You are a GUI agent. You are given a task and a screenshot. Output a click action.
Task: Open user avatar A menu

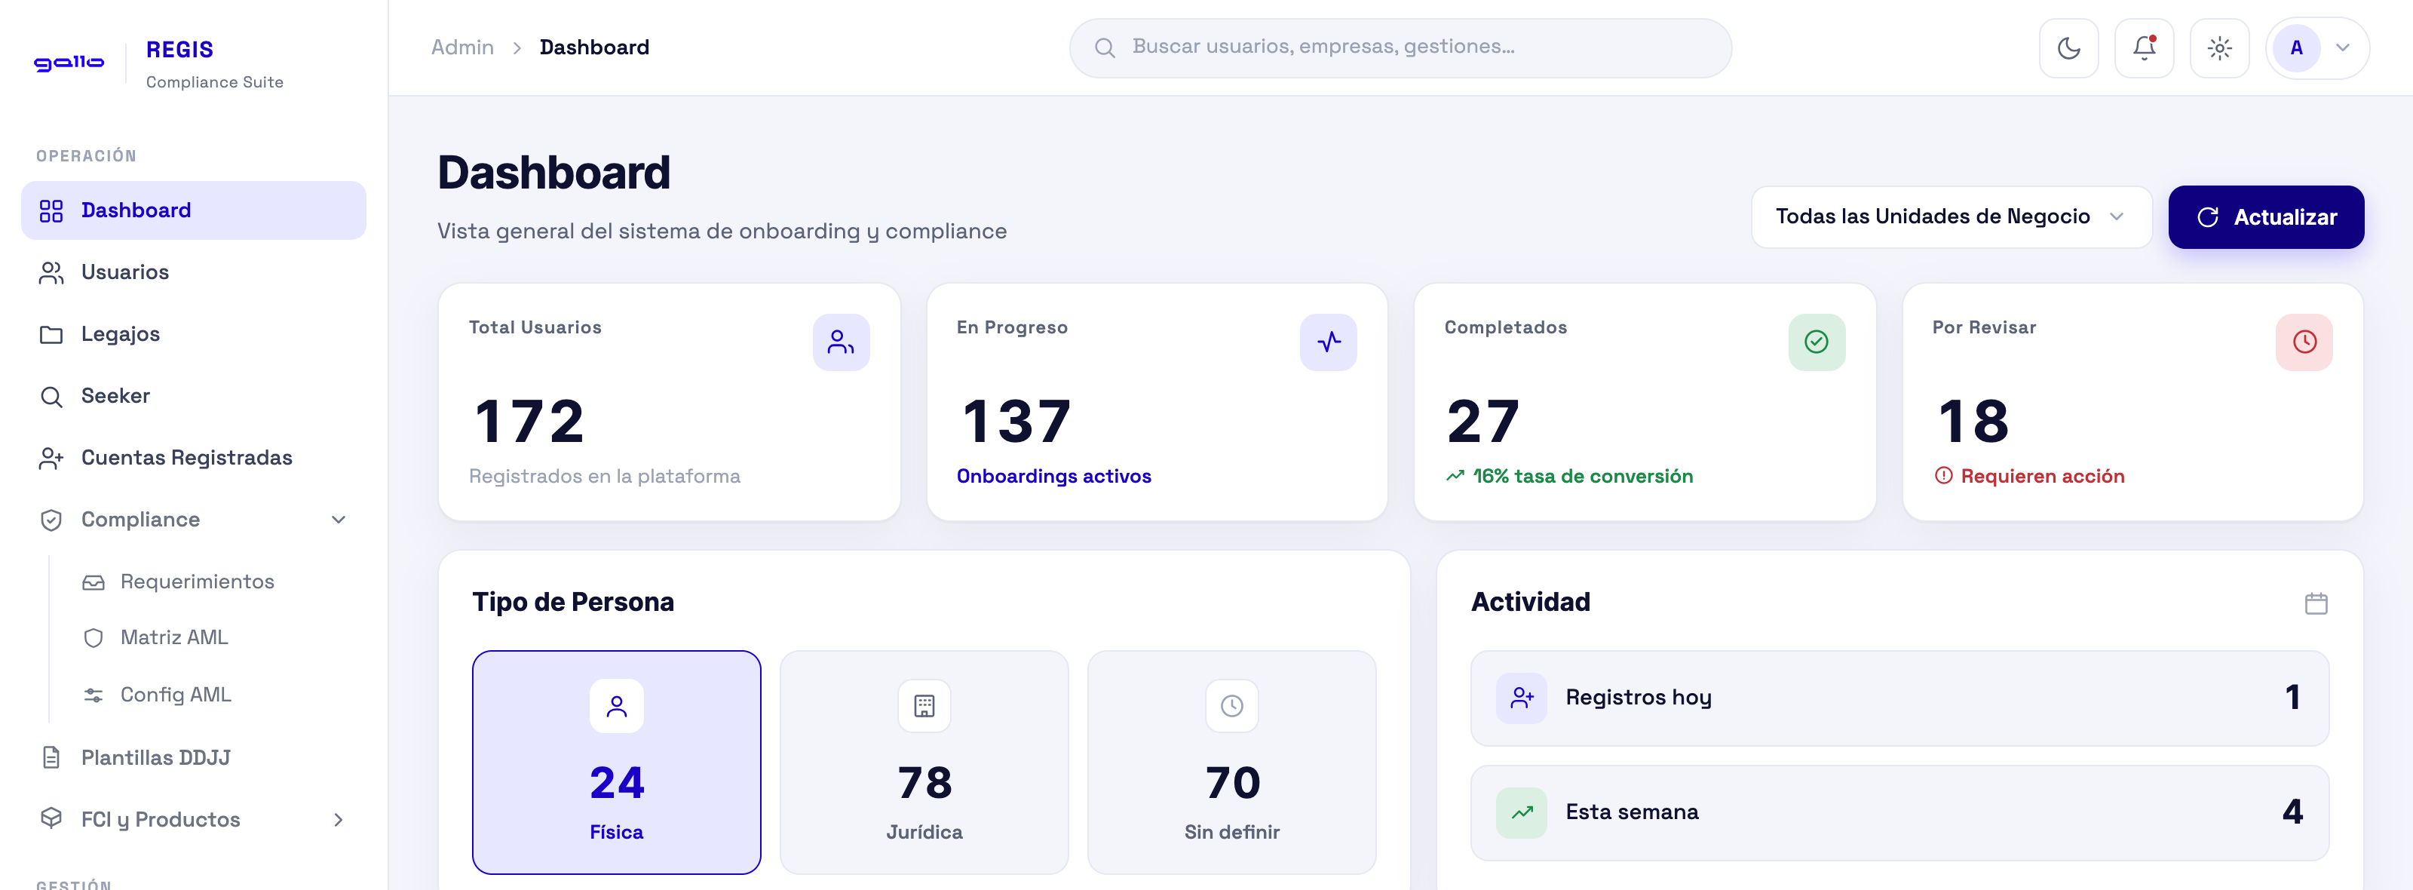point(2317,48)
